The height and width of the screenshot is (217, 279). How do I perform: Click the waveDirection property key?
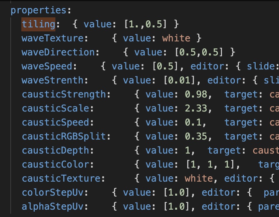tap(58, 52)
